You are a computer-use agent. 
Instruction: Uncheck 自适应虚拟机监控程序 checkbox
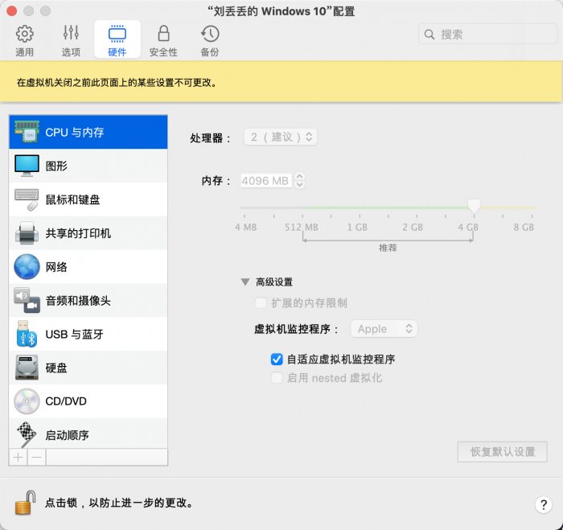277,359
